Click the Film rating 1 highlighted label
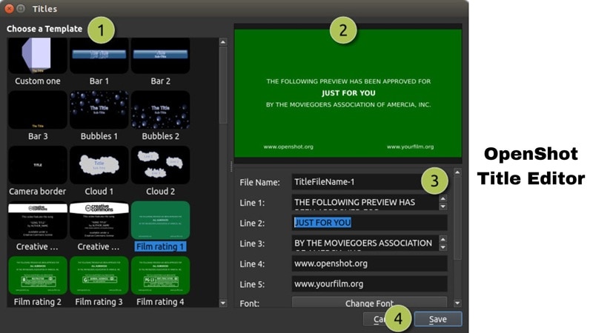Screen dimensions: 593x333 tap(160, 246)
